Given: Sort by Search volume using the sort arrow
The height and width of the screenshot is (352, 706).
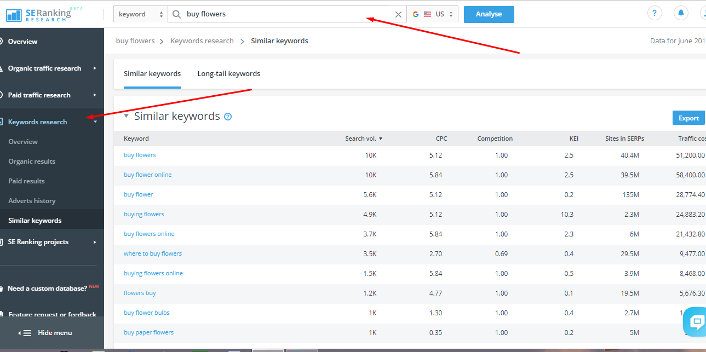Looking at the screenshot, I should pos(380,139).
